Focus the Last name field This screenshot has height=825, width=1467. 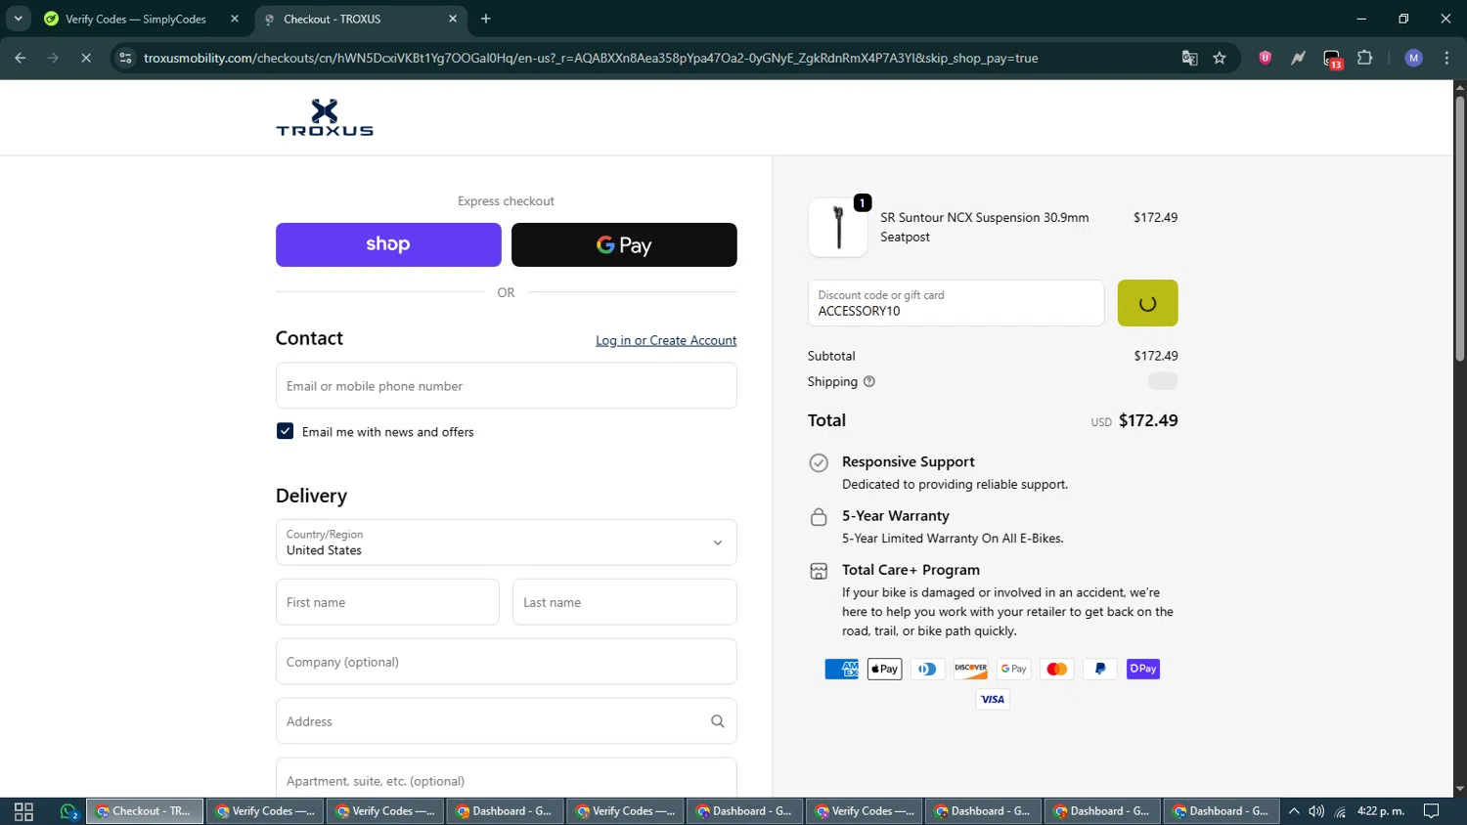pyautogui.click(x=624, y=602)
